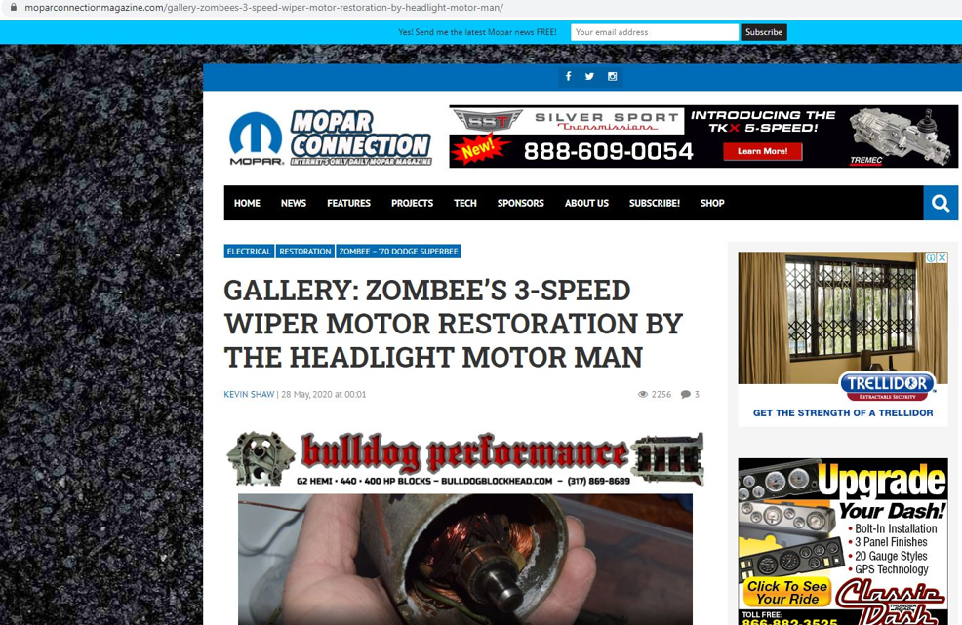Click GET THE STRENGTH OF A TRELLIDOR
Viewport: 962px width, 625px height.
[x=843, y=412]
